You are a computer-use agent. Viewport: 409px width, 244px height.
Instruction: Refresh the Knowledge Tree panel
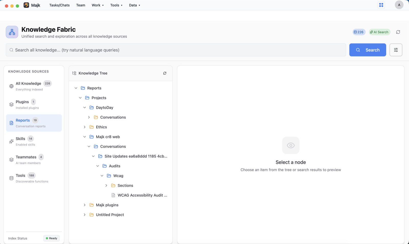pos(165,73)
